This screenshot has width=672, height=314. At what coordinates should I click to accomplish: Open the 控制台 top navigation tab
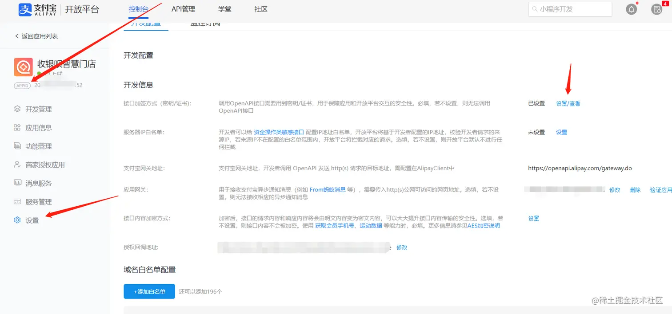click(138, 9)
